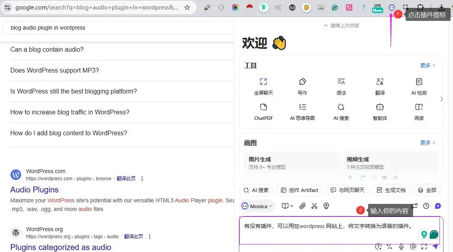Click 翻译此页 for the WordPress.com result
The image size is (453, 252).
coord(126,179)
